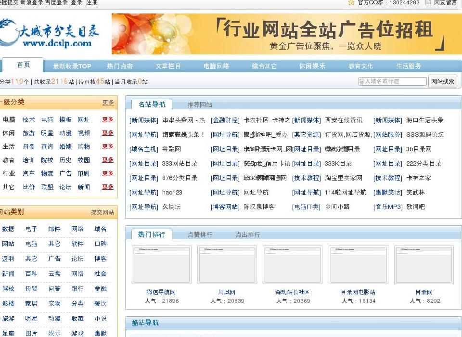462x337 pixels.
Task: Focus the 输入域名或标题 search field
Action: click(x=393, y=81)
